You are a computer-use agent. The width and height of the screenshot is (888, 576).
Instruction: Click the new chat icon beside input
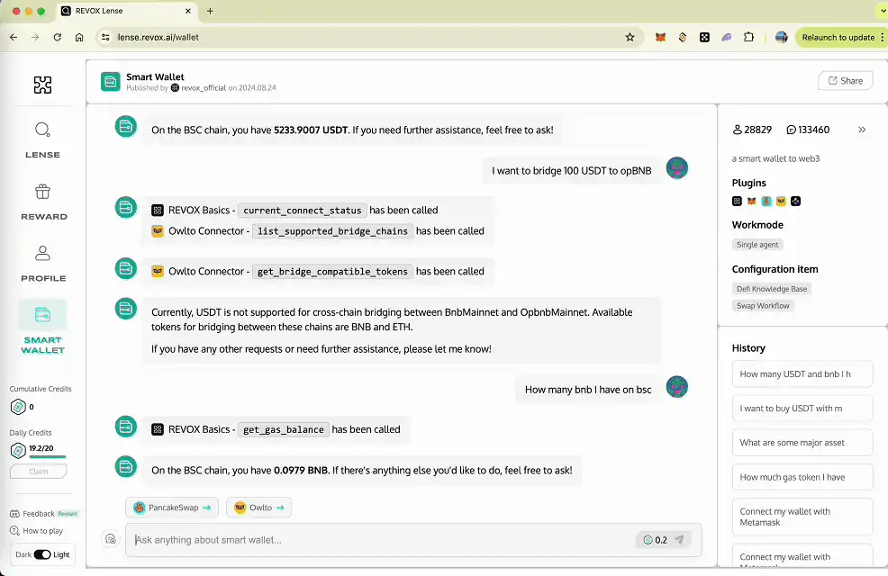point(111,539)
